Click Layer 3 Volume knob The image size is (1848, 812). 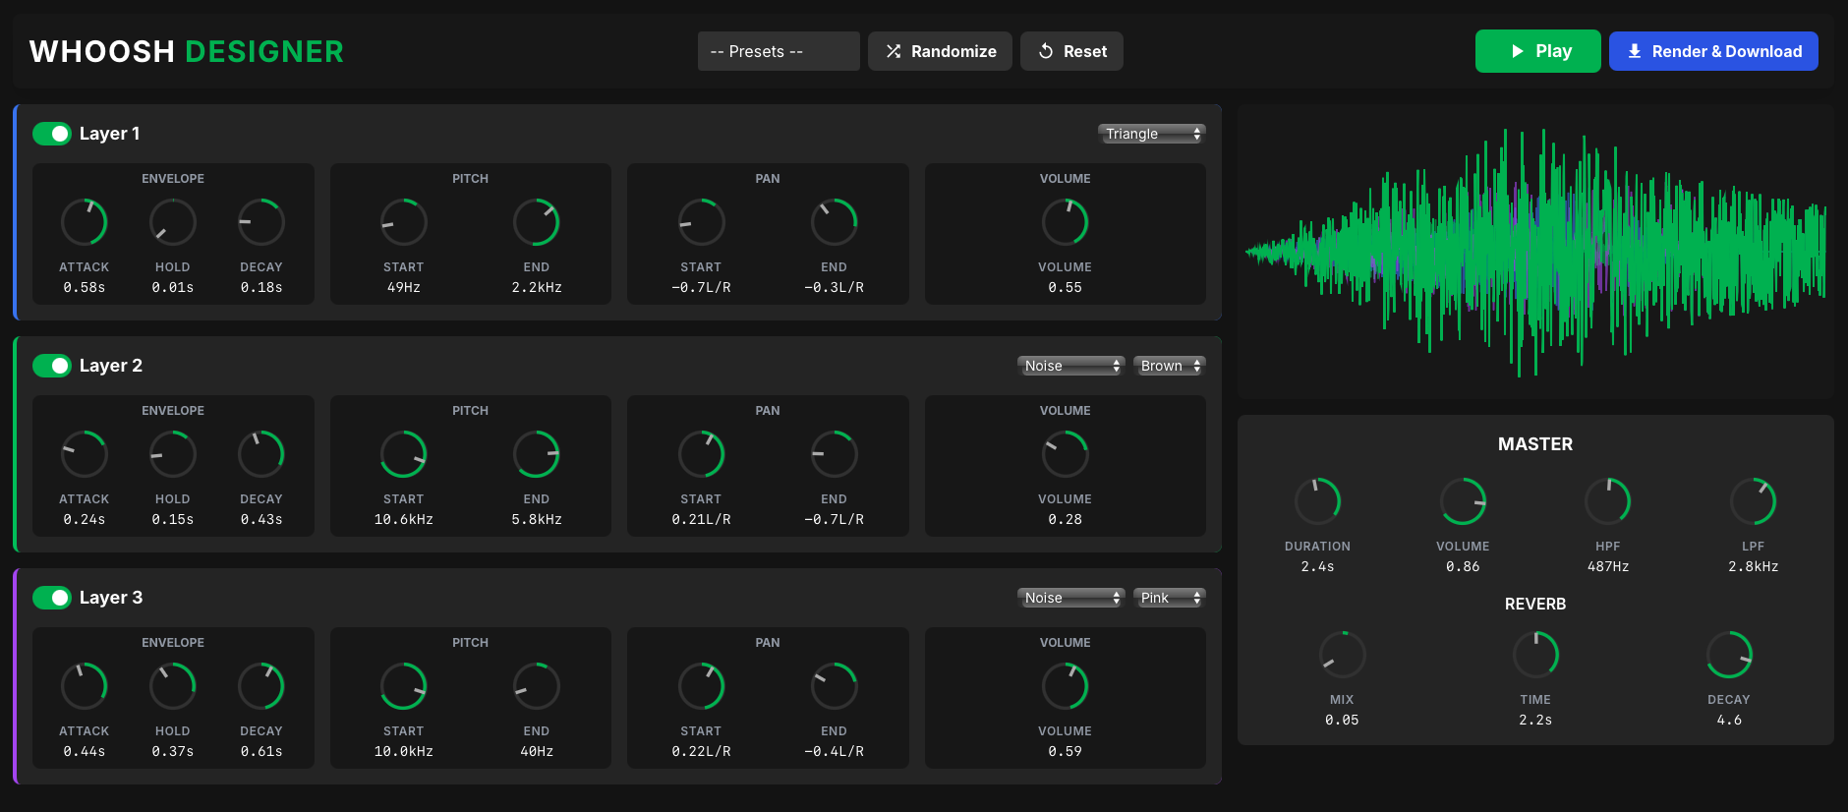click(1066, 686)
